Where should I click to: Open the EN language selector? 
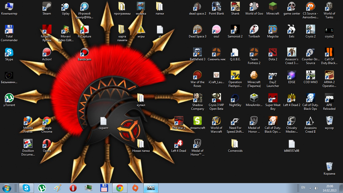303,187
